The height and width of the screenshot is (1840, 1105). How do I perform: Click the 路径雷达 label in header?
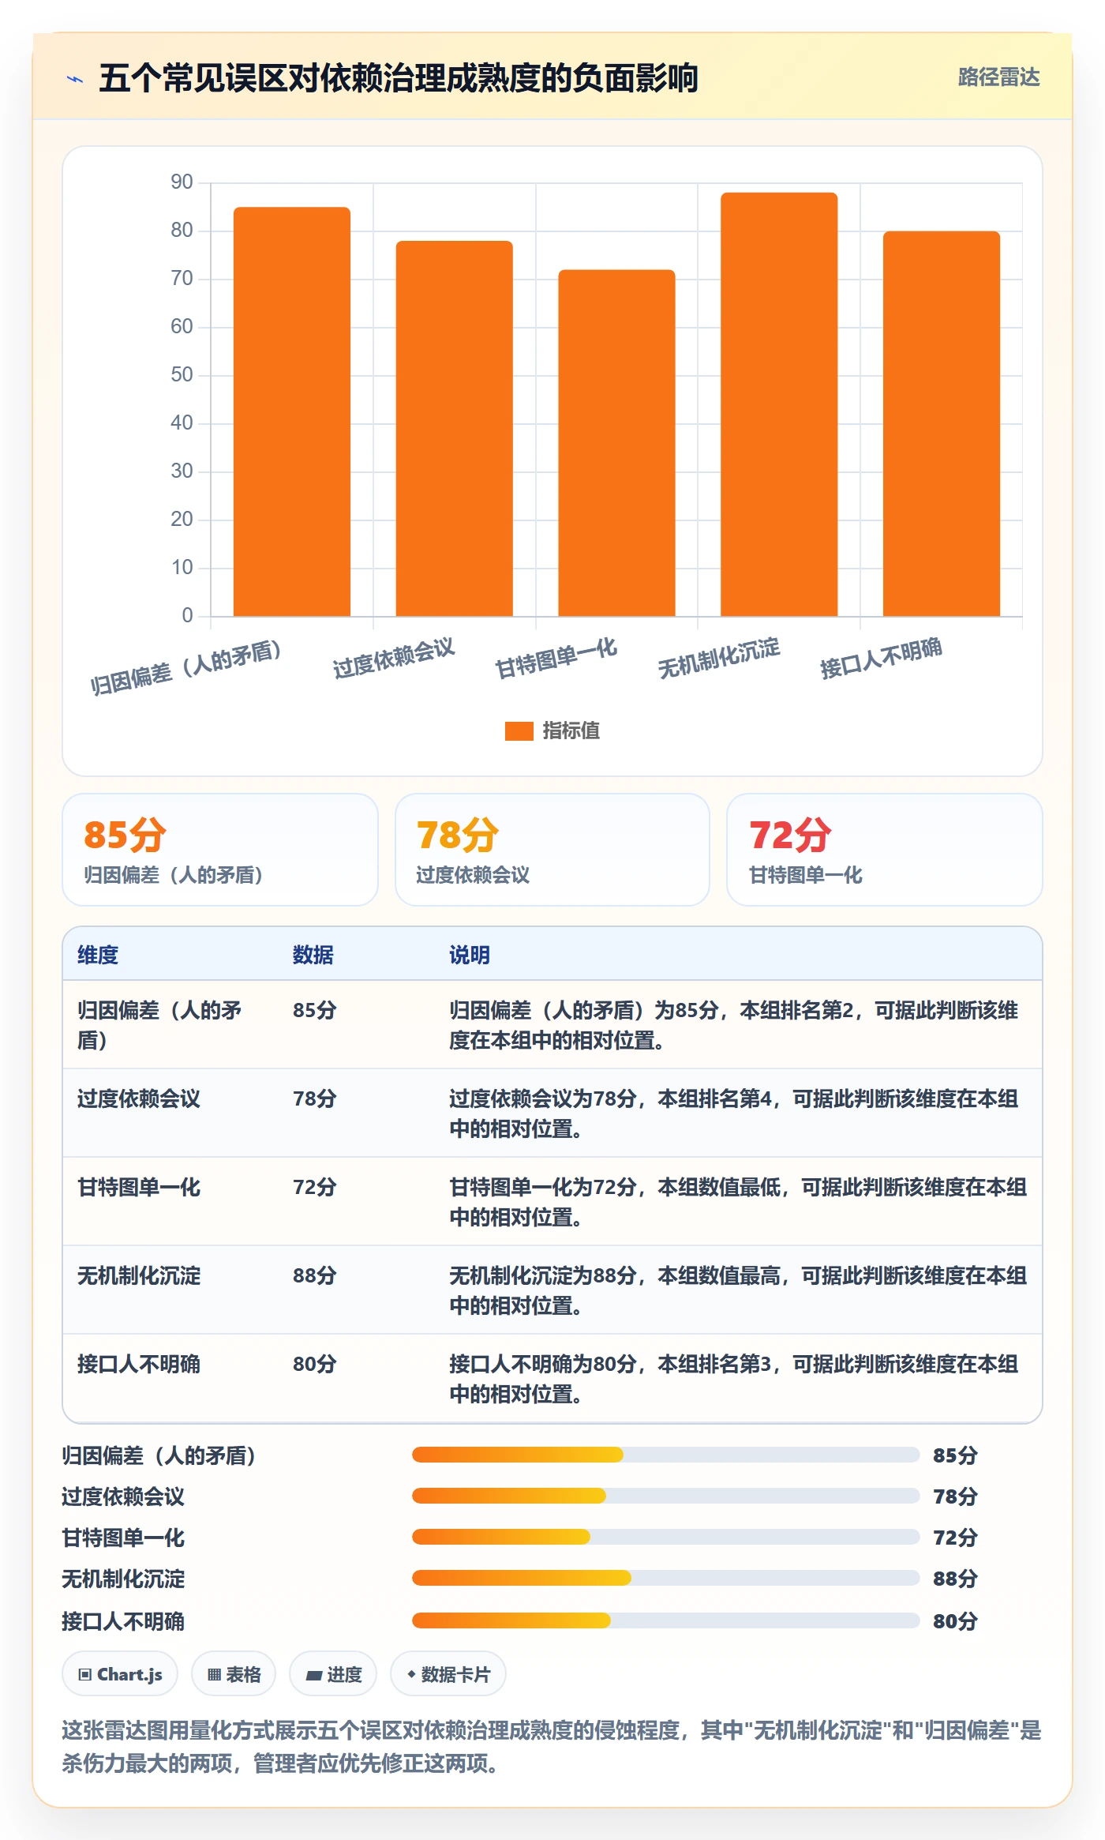(x=998, y=77)
